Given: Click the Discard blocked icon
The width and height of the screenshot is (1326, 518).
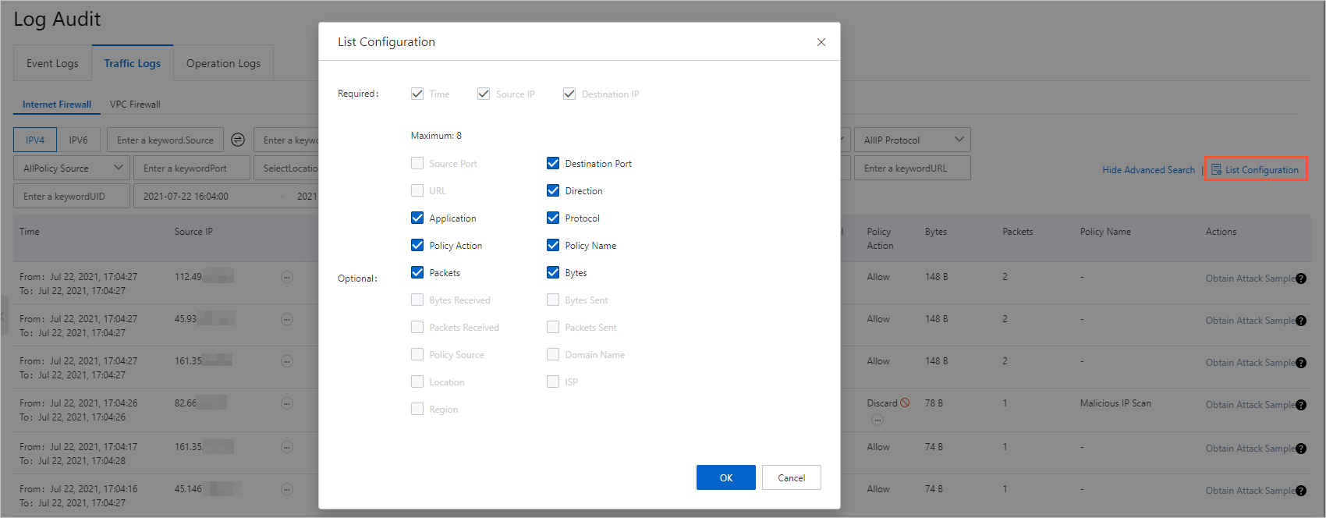Looking at the screenshot, I should [x=905, y=403].
